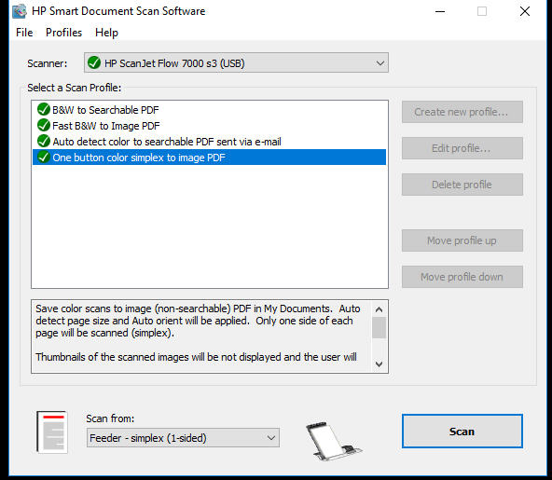Open the Profiles menu
Viewport: 552px width, 480px height.
(63, 33)
